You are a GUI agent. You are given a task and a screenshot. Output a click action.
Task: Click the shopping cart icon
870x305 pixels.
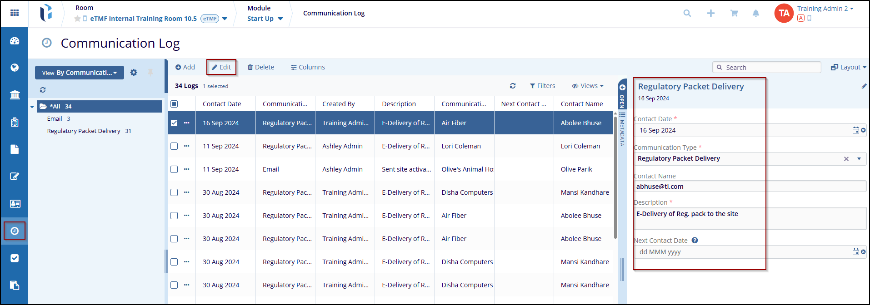(x=734, y=14)
